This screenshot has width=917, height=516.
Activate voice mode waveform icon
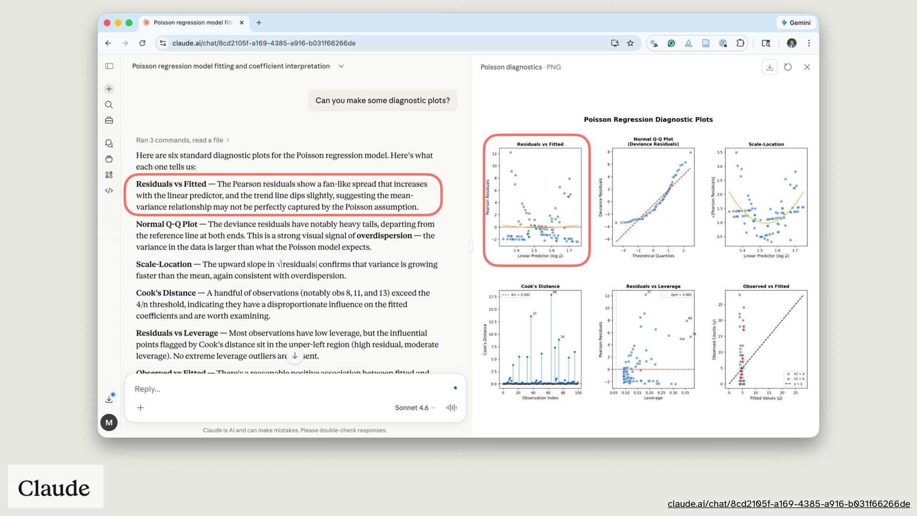451,408
